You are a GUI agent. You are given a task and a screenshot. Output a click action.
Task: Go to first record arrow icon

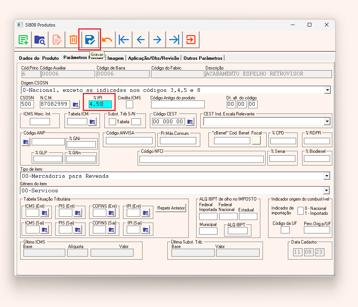(124, 40)
